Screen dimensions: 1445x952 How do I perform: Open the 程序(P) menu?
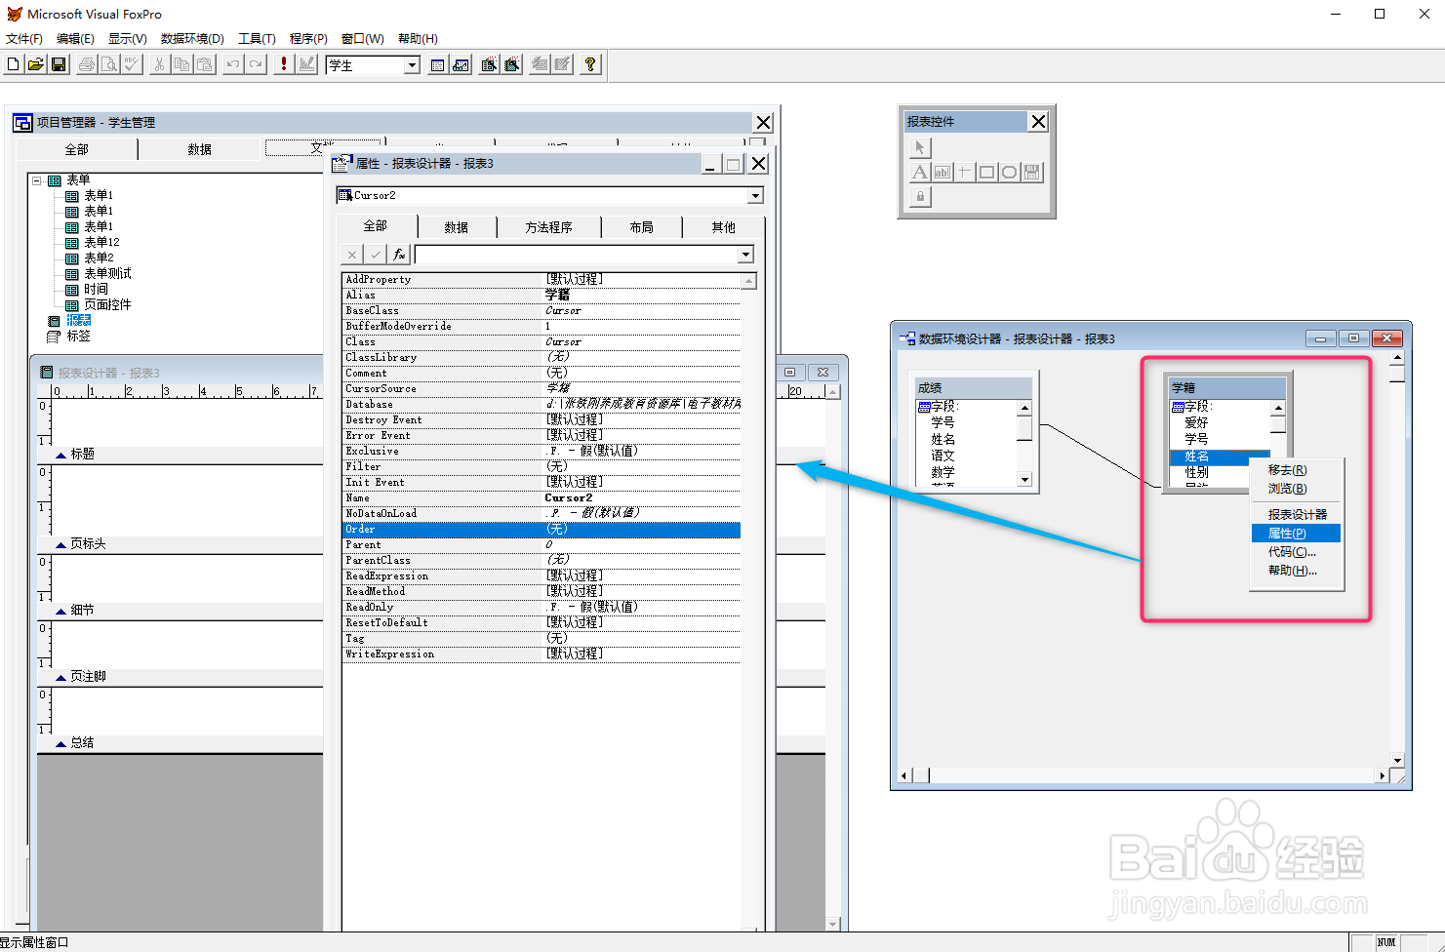point(308,39)
